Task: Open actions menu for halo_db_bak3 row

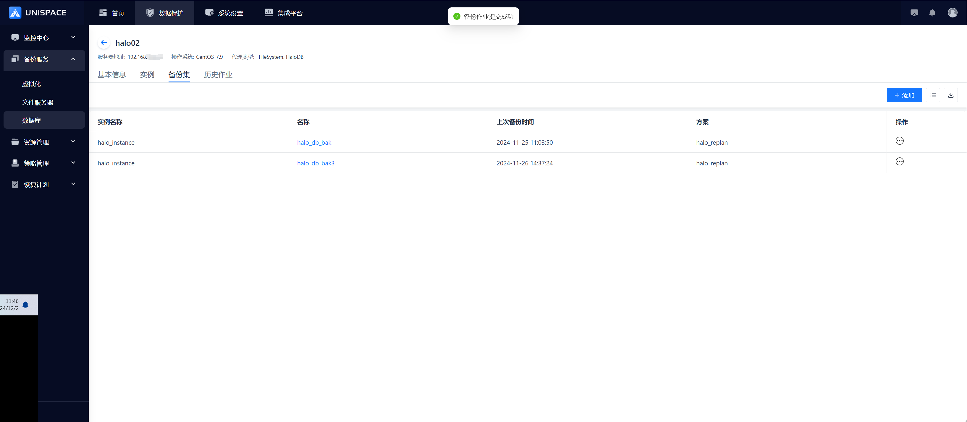Action: 900,162
